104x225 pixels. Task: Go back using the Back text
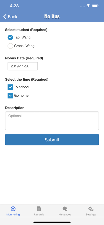pyautogui.click(x=13, y=17)
